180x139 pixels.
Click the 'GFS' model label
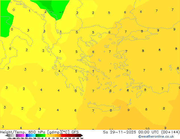(75, 132)
